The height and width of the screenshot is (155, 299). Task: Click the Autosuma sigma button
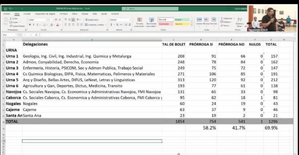pos(227,19)
